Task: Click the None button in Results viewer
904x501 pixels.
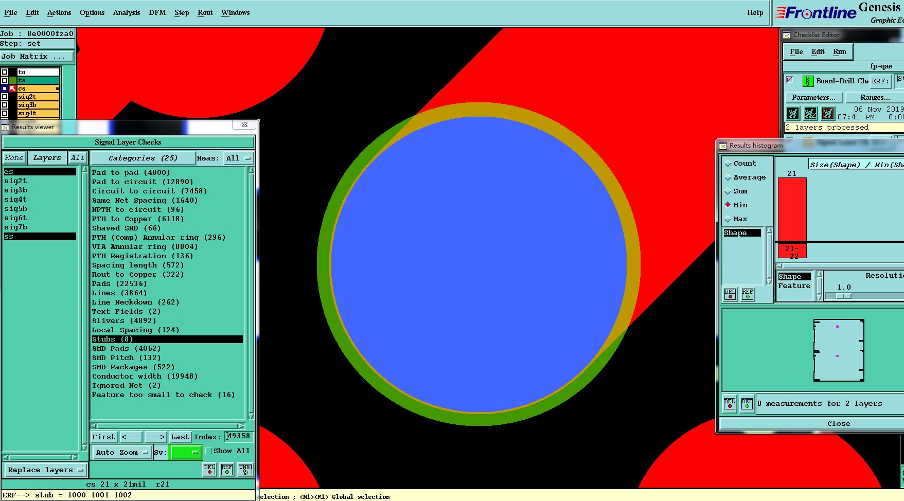Action: pos(14,158)
